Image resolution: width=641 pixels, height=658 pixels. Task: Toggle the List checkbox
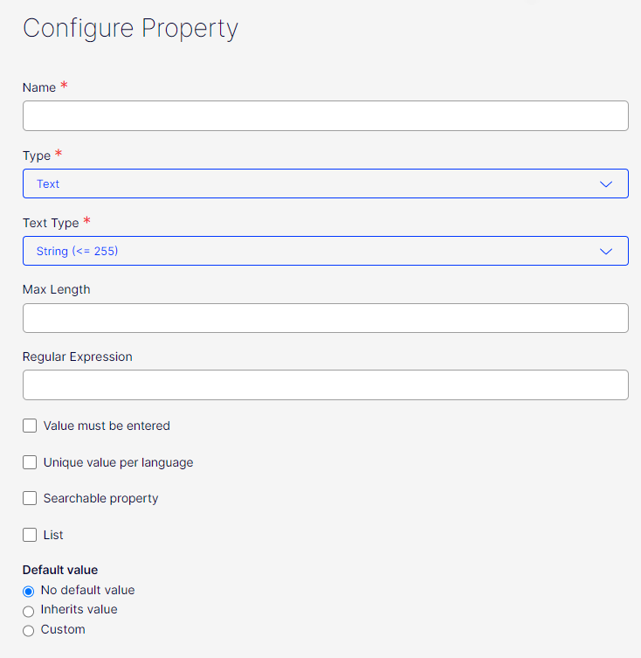(x=30, y=535)
